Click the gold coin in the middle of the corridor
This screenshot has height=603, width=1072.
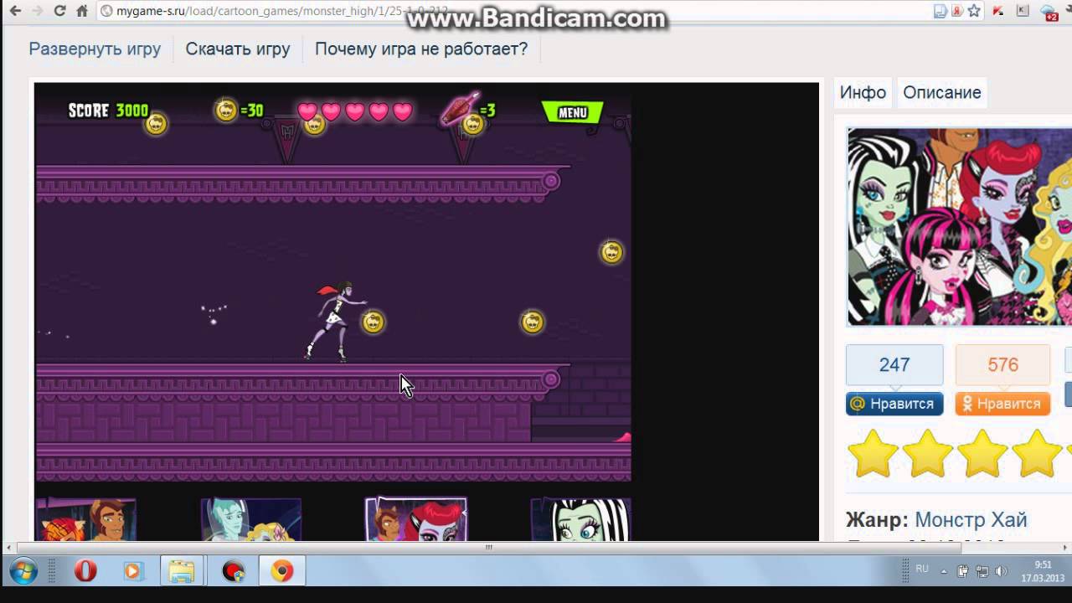pos(533,322)
